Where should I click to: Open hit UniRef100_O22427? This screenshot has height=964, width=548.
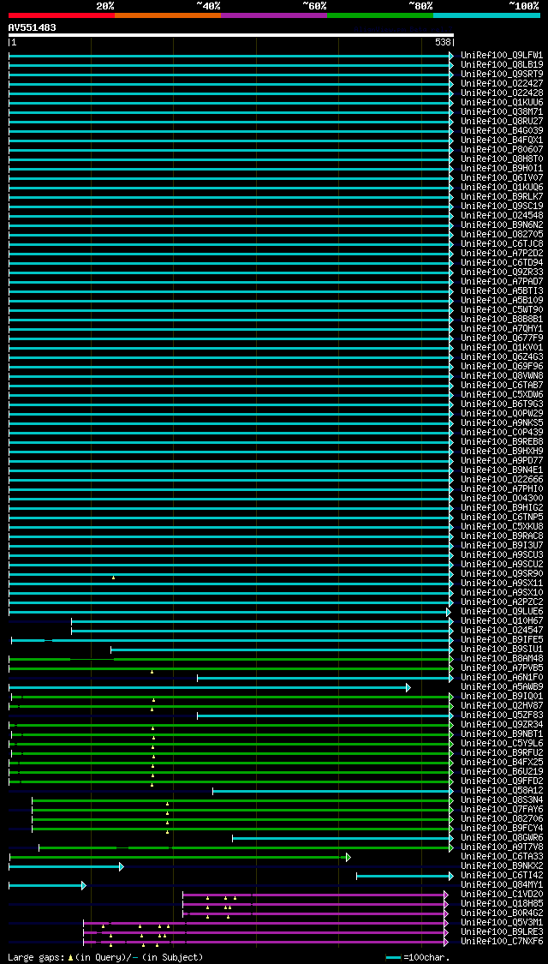502,84
